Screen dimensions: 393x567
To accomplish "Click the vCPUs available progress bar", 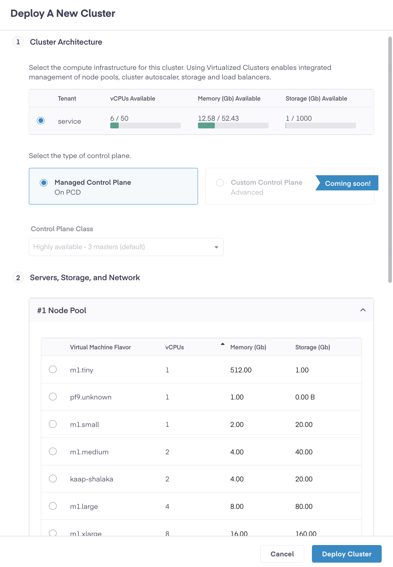I will click(x=145, y=125).
